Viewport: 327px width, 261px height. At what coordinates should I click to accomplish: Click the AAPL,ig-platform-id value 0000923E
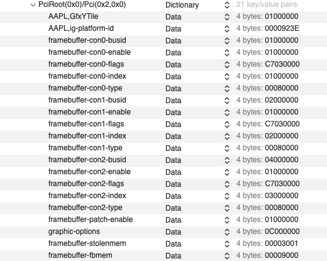(282, 28)
